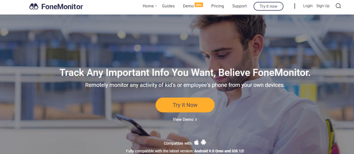Click the Apple iOS compatibility icon
The image size is (354, 154).
(197, 142)
